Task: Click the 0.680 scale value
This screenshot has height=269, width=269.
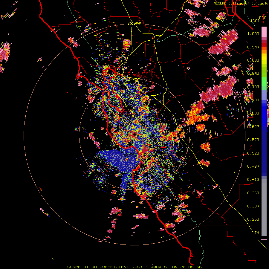Action: click(x=253, y=113)
